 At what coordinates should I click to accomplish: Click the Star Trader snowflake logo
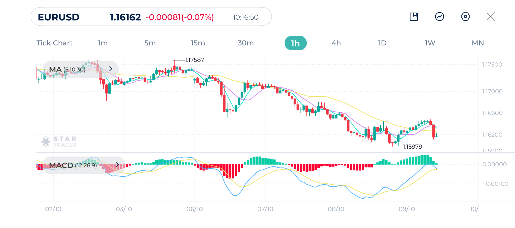[46, 142]
